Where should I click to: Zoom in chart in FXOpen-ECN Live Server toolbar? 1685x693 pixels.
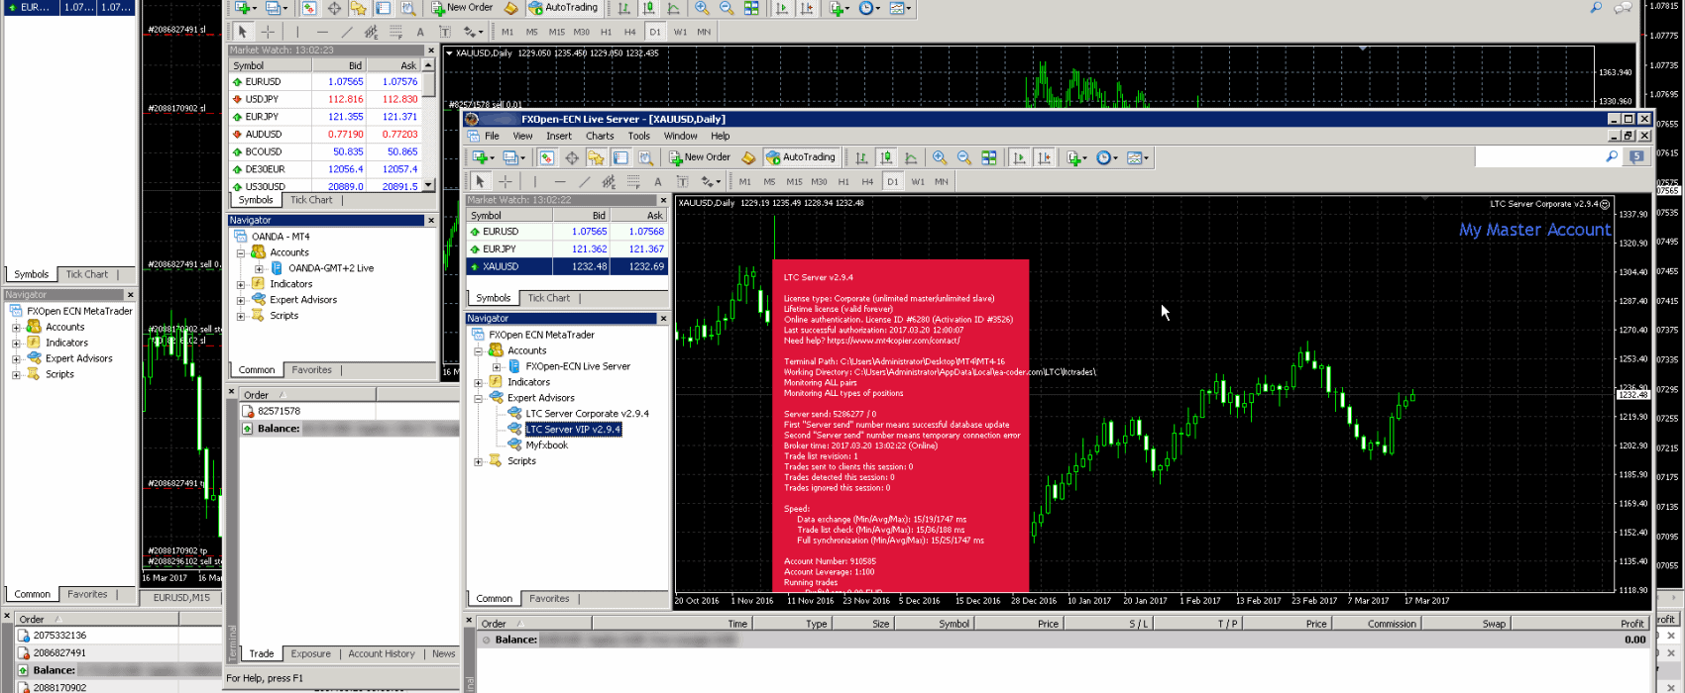click(940, 157)
